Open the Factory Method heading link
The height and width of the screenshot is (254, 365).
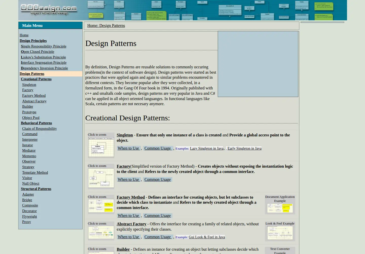click(x=131, y=197)
